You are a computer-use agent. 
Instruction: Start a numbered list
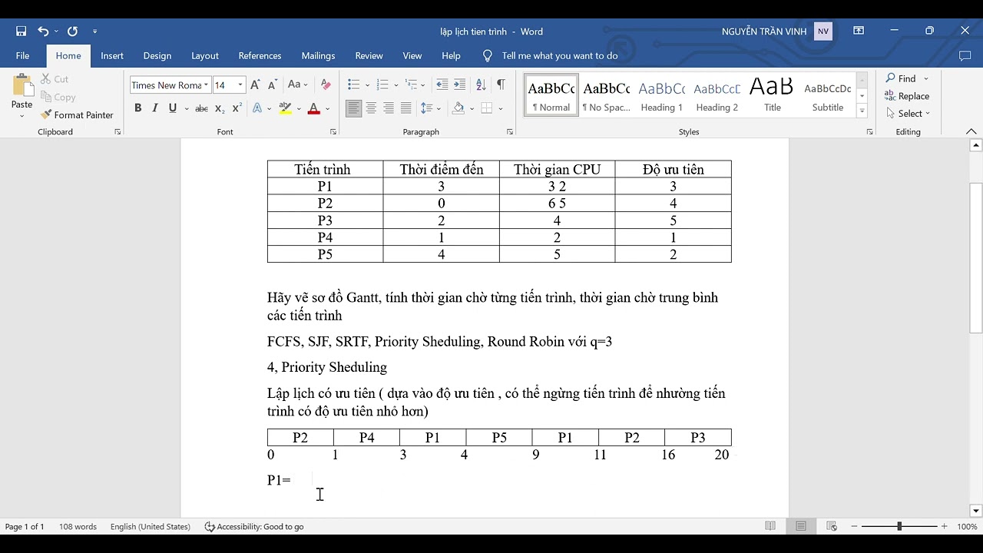(382, 85)
